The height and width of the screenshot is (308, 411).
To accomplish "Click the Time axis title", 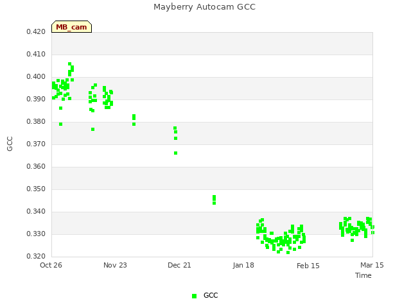I will click(363, 275).
